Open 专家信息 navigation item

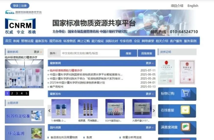tap(126, 41)
